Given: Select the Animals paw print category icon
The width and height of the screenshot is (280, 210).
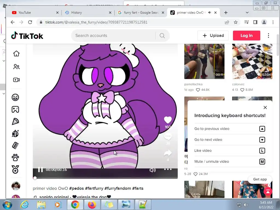Looking at the screenshot, I should (x=15, y=157).
